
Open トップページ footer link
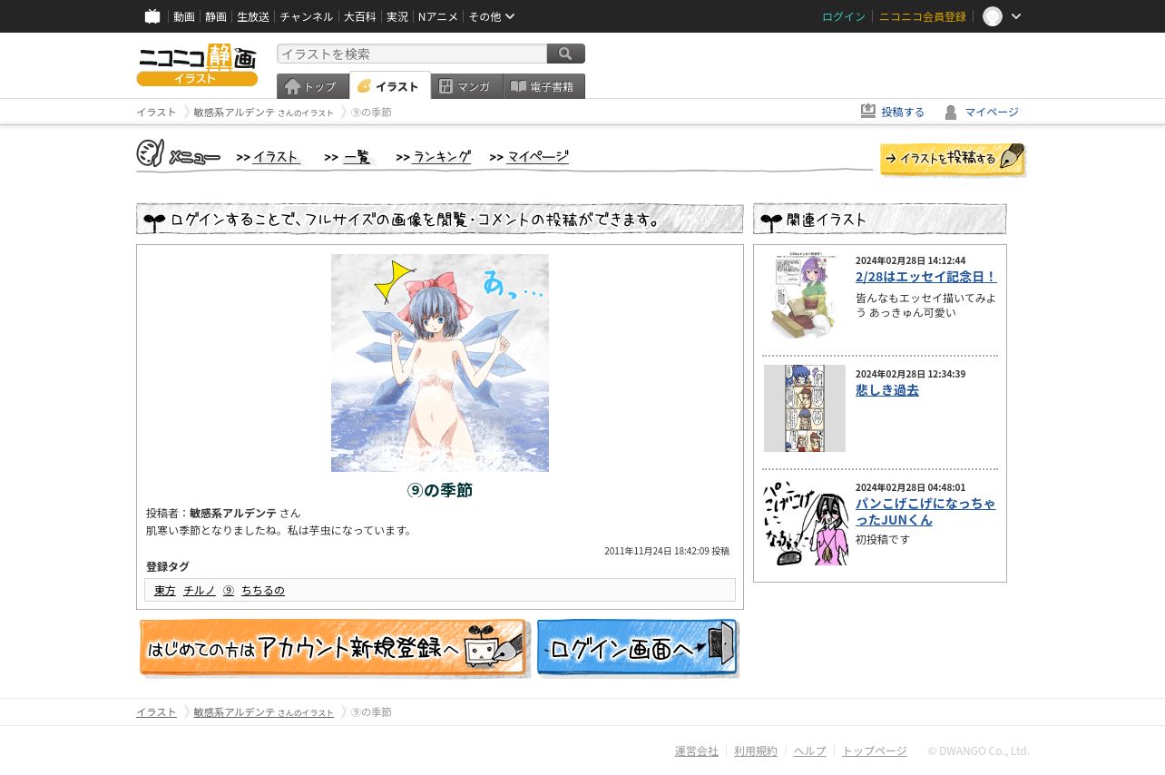pyautogui.click(x=875, y=750)
